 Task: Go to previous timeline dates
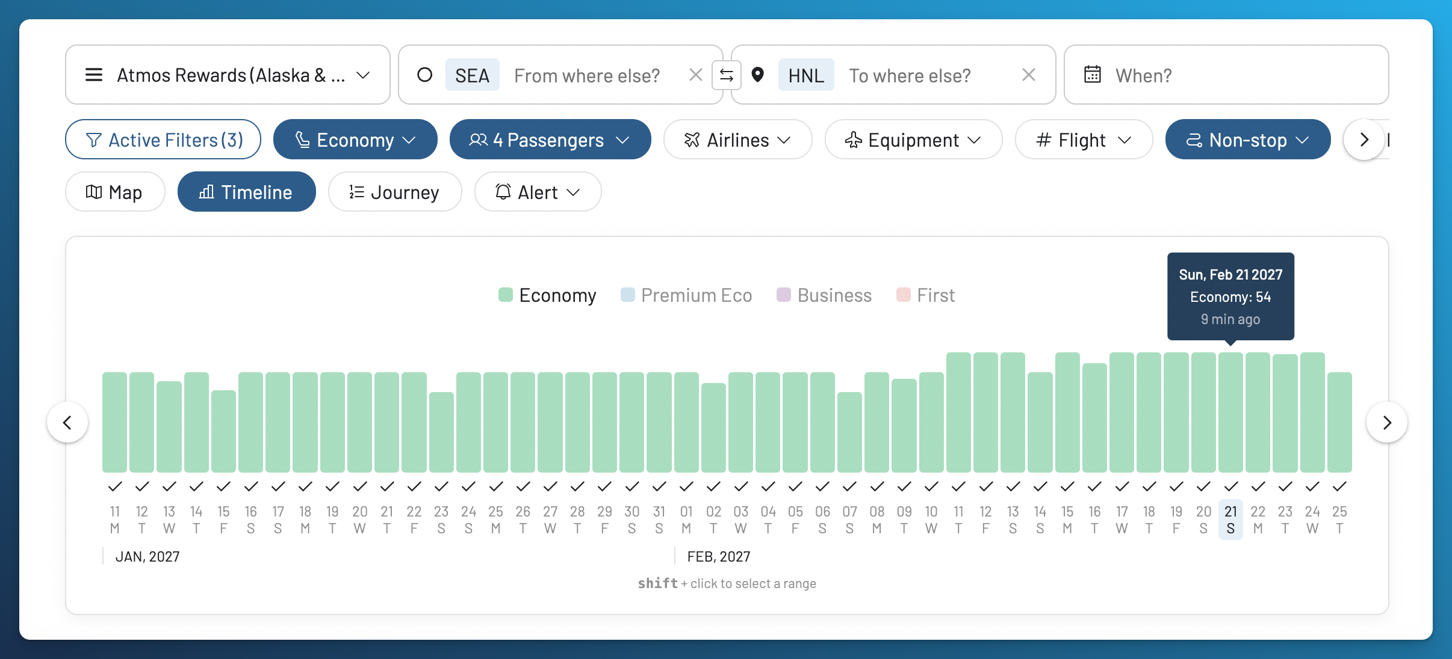click(x=67, y=422)
